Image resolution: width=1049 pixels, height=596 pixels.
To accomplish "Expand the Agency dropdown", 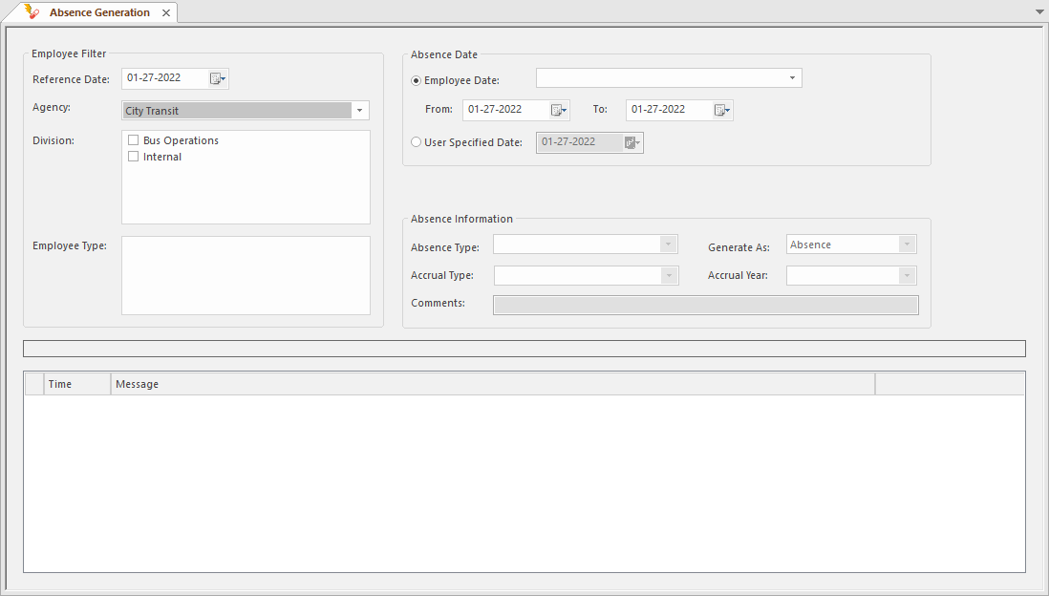I will 359,111.
